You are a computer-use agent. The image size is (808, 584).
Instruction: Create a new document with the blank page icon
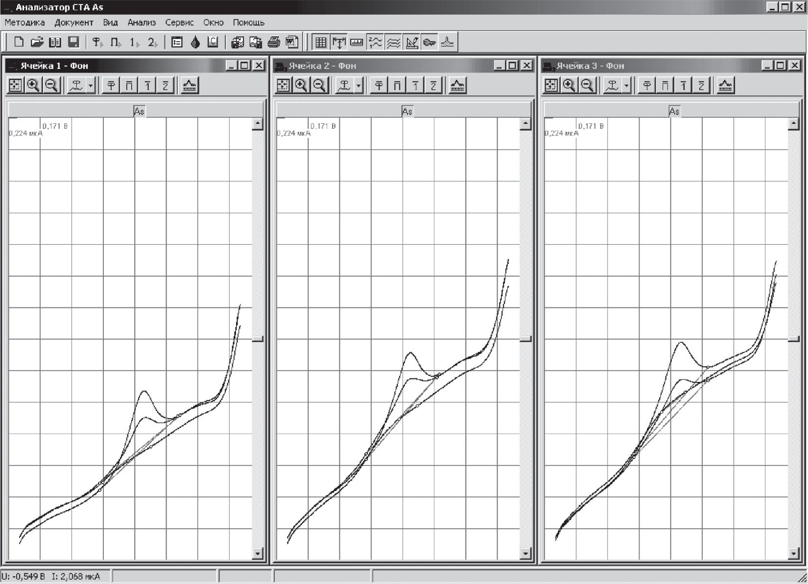click(19, 42)
